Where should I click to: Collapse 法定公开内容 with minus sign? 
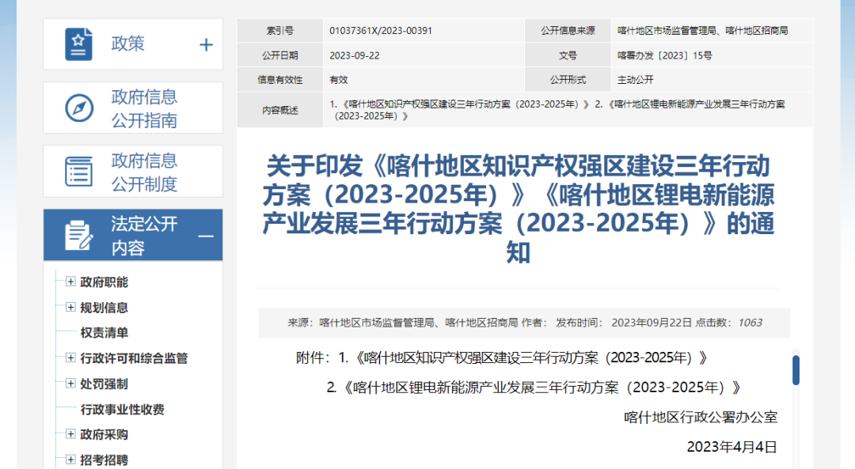206,236
